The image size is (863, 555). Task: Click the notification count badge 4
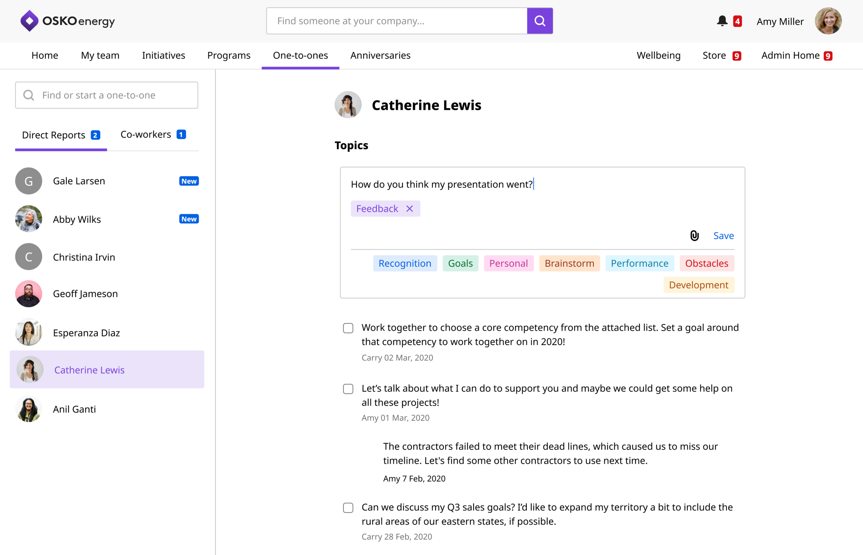(737, 21)
